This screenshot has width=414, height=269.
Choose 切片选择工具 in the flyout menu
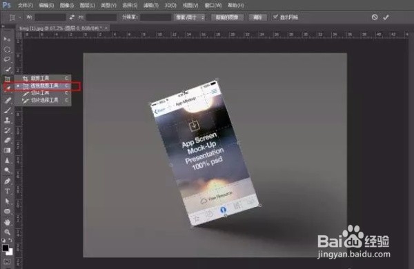(x=43, y=100)
